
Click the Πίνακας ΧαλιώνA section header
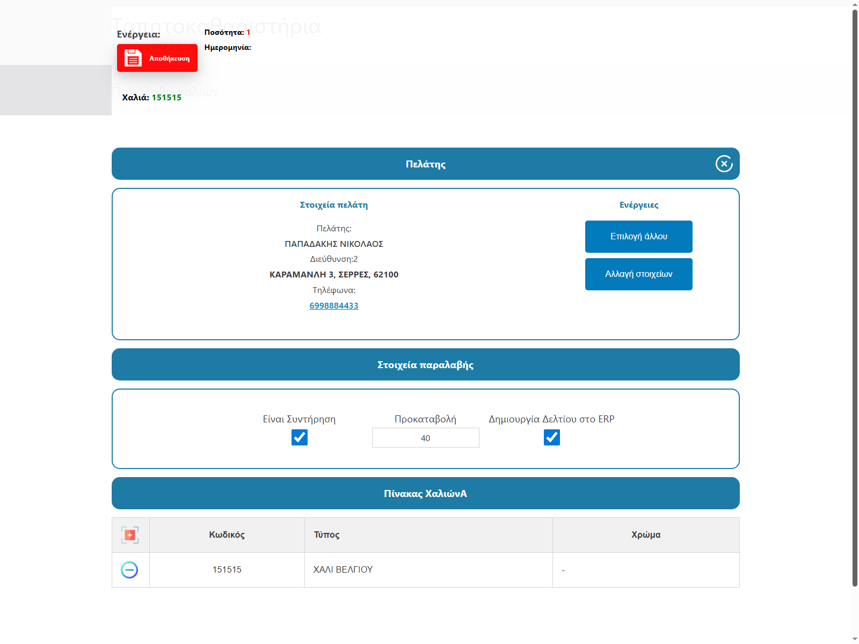(426, 493)
